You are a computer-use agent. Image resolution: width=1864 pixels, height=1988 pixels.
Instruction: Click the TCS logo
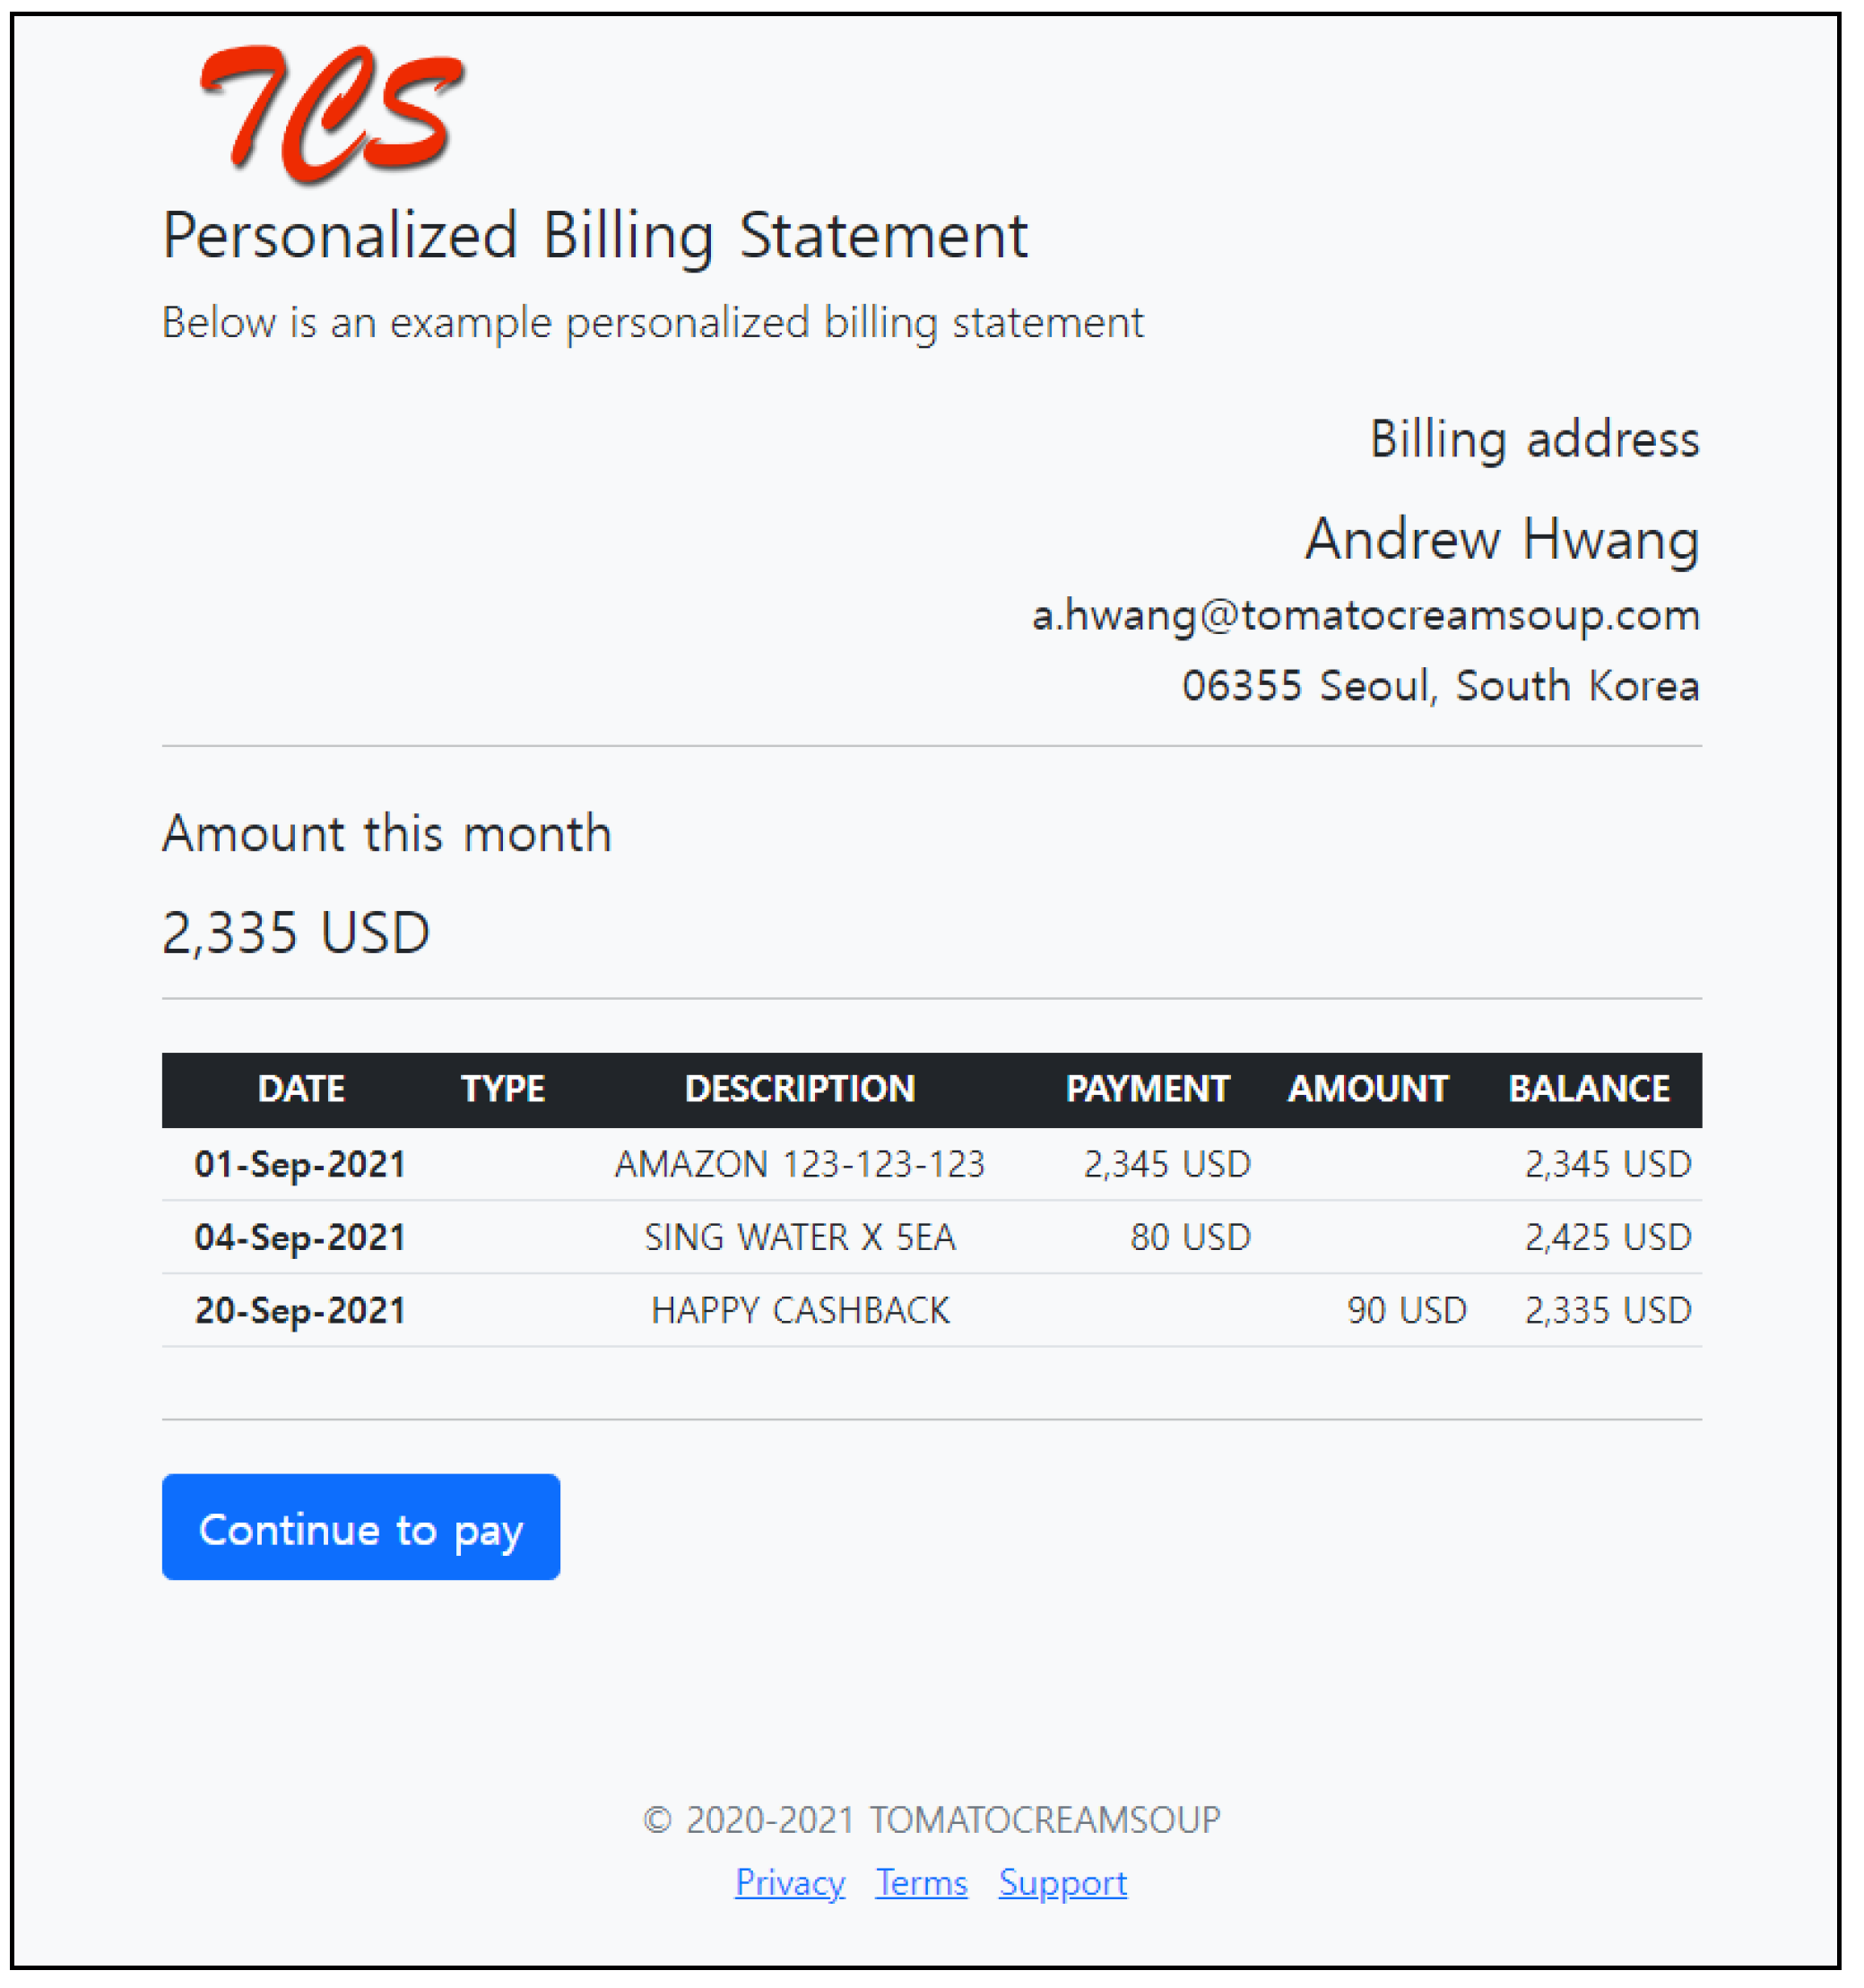[x=331, y=113]
